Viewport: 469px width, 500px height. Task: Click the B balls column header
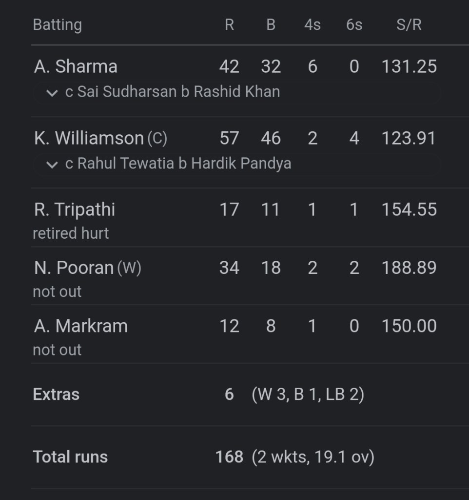pos(271,25)
